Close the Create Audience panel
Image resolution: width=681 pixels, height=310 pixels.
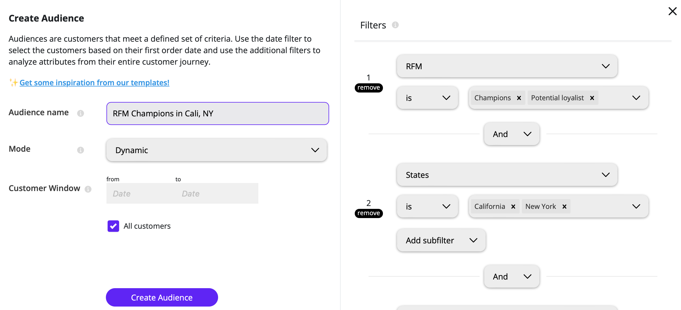[672, 11]
